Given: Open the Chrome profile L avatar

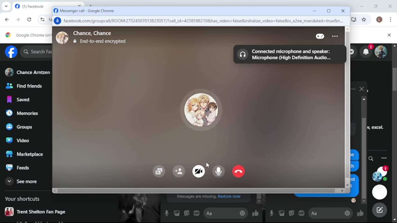Looking at the screenshot, I should coord(379,20).
